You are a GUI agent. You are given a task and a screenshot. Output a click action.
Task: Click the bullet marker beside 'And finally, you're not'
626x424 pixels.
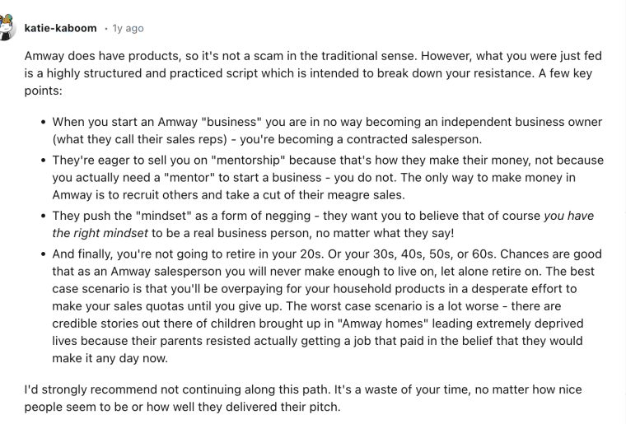44,254
